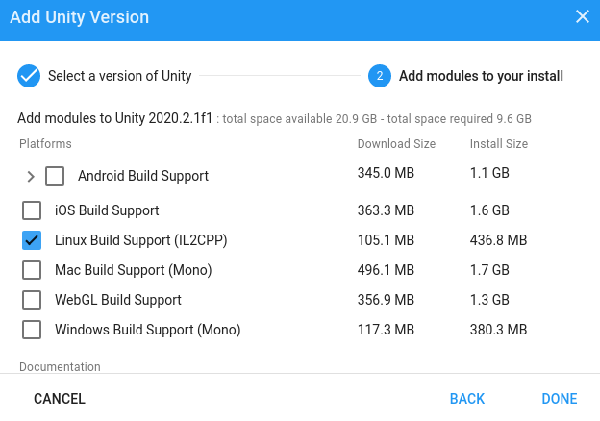Screen dimensions: 600x421
Task: Open the 'Select a version of Unity' step
Action: 119,76
